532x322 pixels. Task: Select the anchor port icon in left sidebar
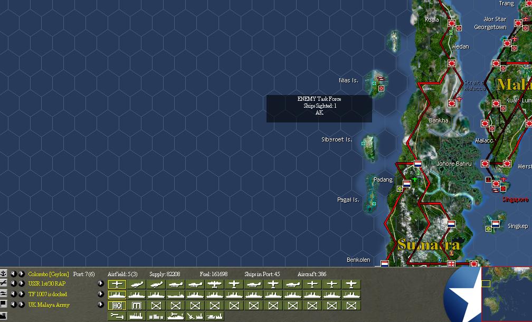pyautogui.click(x=5, y=273)
